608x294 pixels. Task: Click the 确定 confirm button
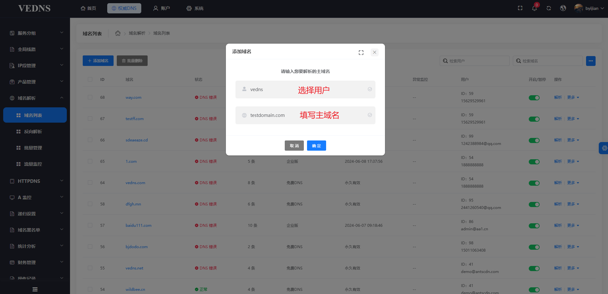point(317,146)
